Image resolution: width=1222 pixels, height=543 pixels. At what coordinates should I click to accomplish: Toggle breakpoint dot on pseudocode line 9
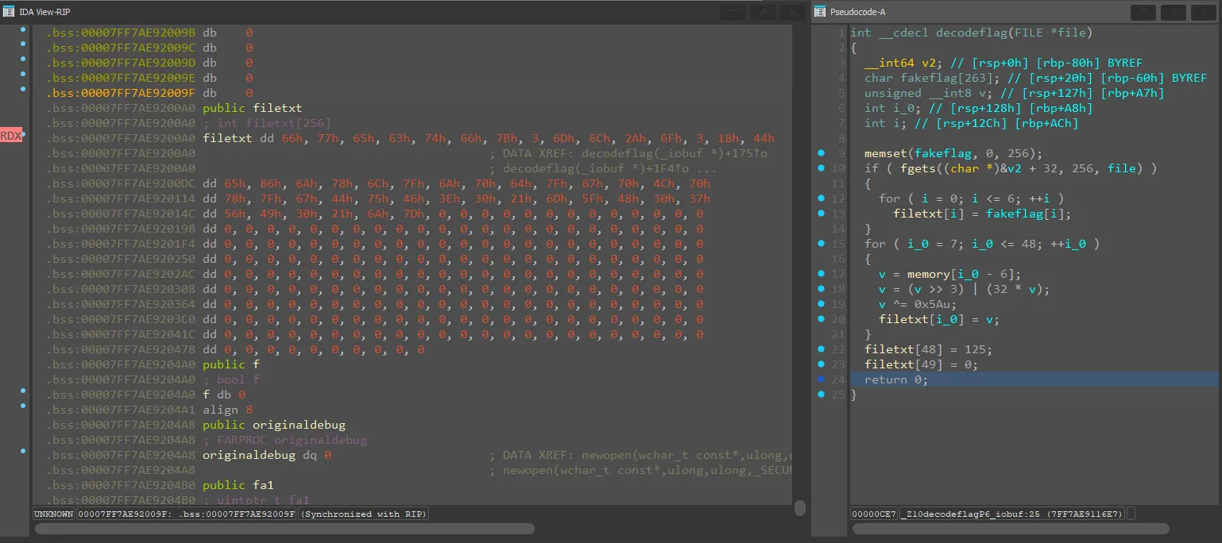click(x=820, y=153)
